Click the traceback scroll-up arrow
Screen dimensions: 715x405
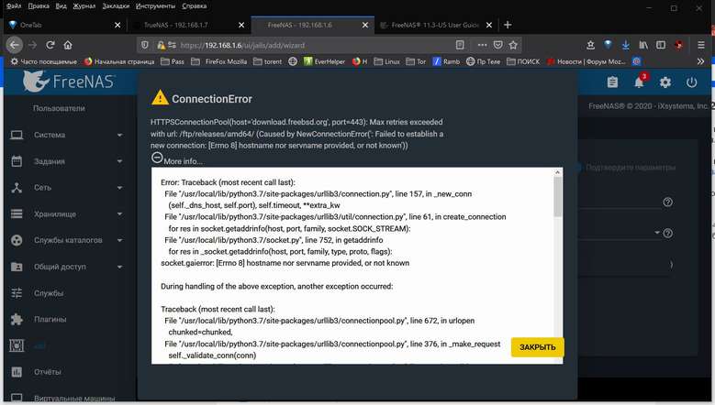click(x=557, y=172)
